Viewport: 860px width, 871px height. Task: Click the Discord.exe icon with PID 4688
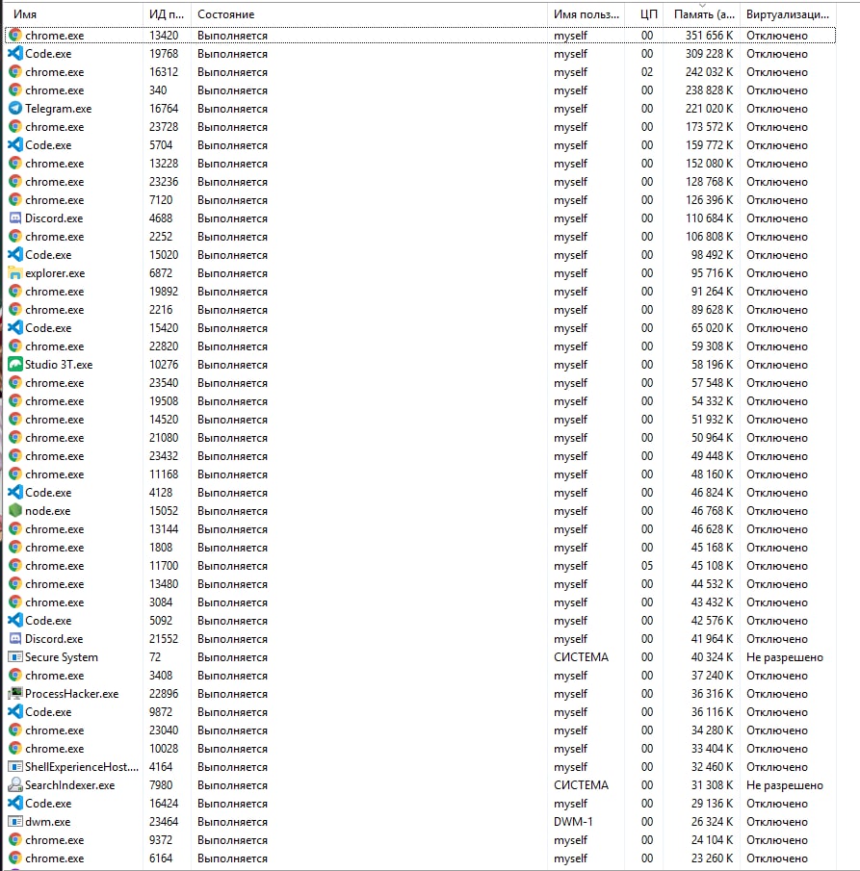click(15, 218)
